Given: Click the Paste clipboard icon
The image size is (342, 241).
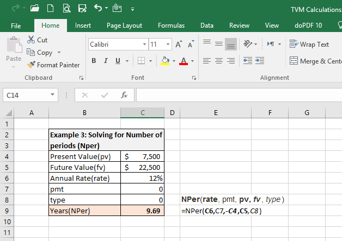Looking at the screenshot, I should click(14, 45).
